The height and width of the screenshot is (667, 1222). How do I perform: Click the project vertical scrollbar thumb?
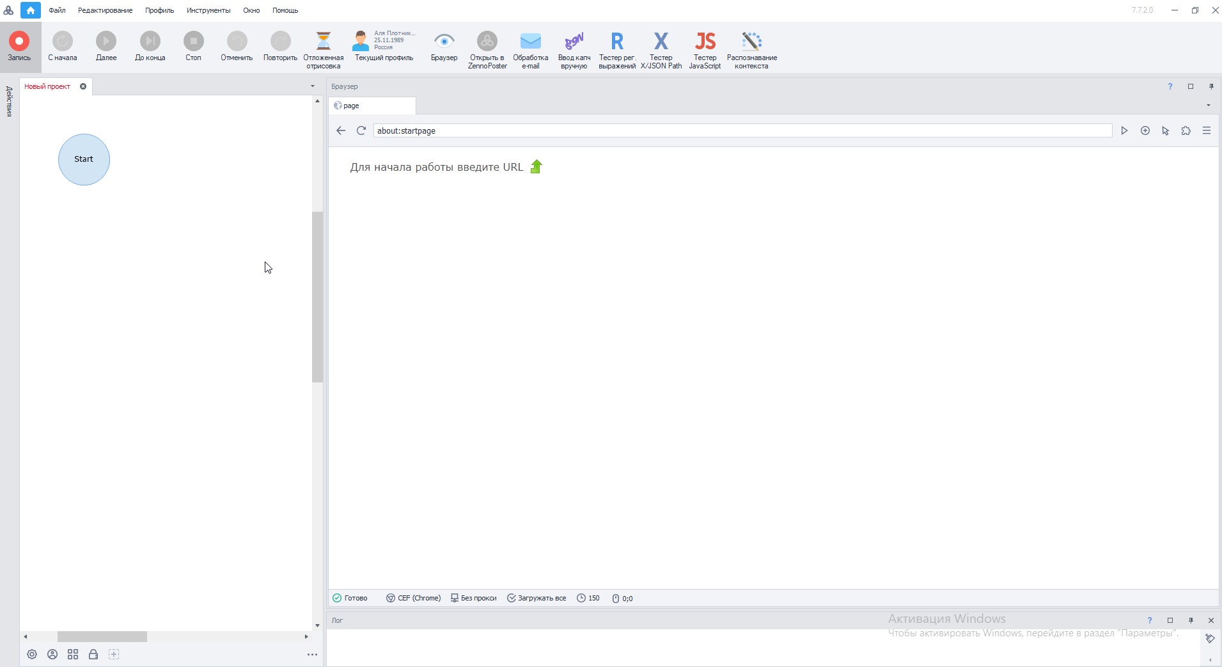click(317, 297)
